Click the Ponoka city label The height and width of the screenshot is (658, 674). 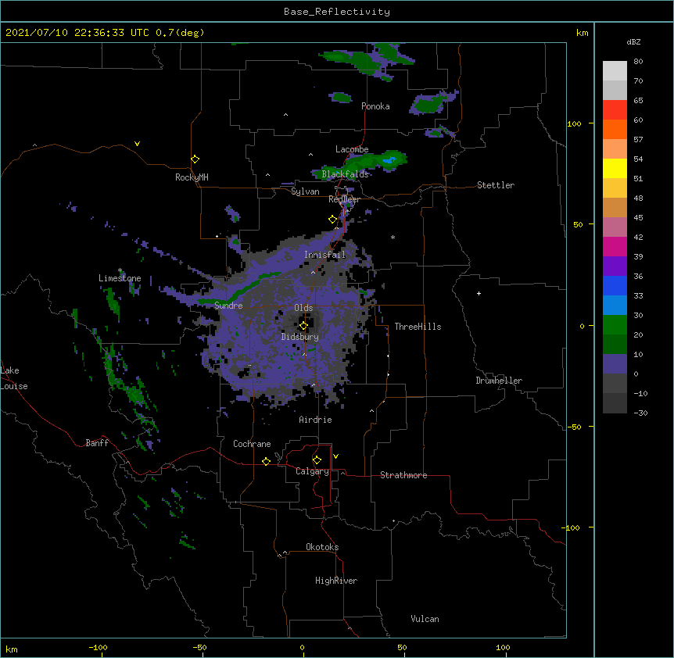click(x=375, y=106)
